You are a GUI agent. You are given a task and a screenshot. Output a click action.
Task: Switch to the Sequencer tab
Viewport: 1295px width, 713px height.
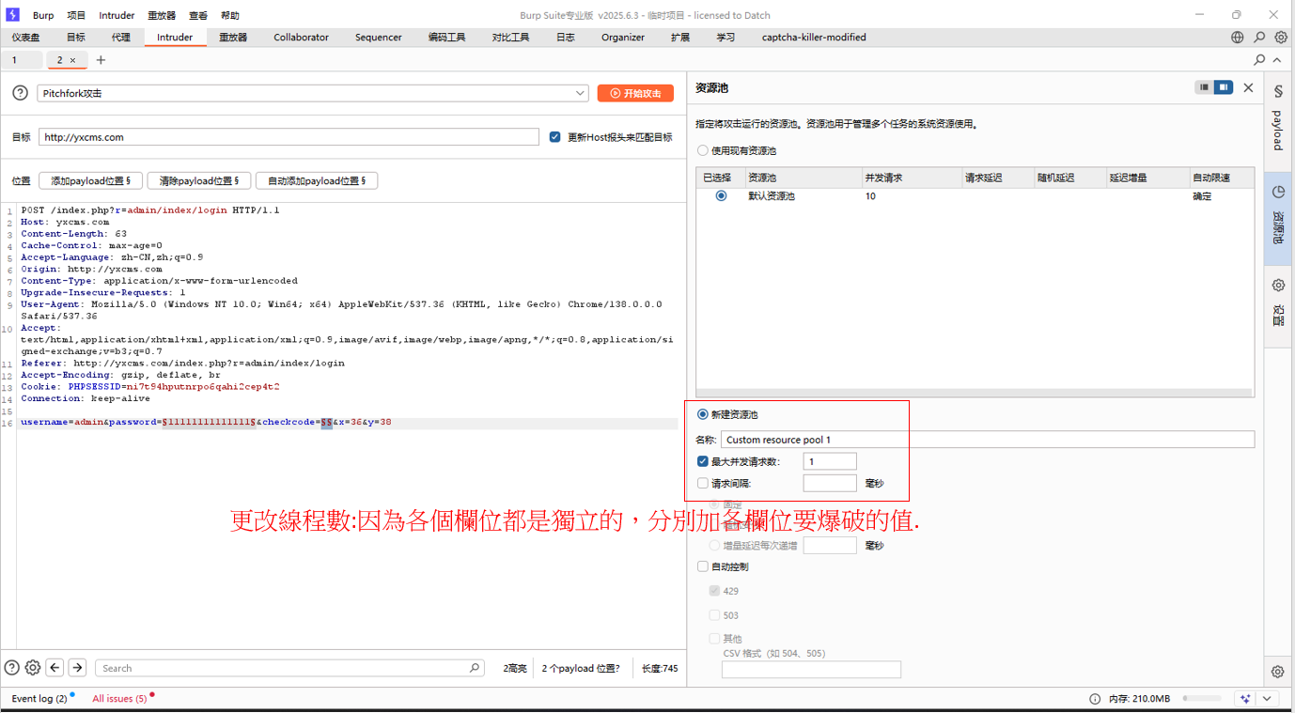(379, 38)
